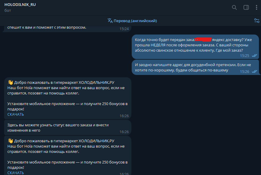261x175 pixels.
Task: Click the 15:25 message timestamp
Action: 244,55
